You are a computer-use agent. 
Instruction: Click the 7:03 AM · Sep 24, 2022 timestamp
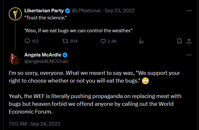click(35, 124)
